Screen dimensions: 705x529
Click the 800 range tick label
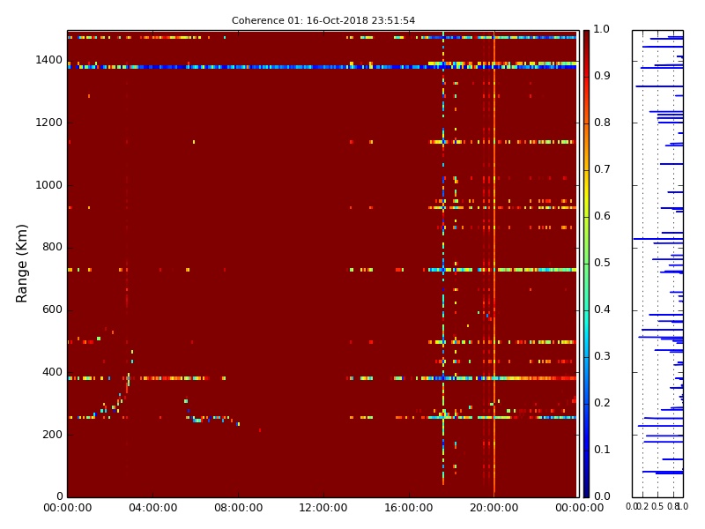52,247
